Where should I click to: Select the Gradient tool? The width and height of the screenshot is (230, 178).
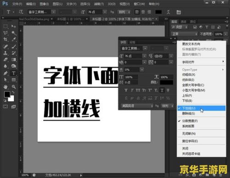[x=13, y=59]
